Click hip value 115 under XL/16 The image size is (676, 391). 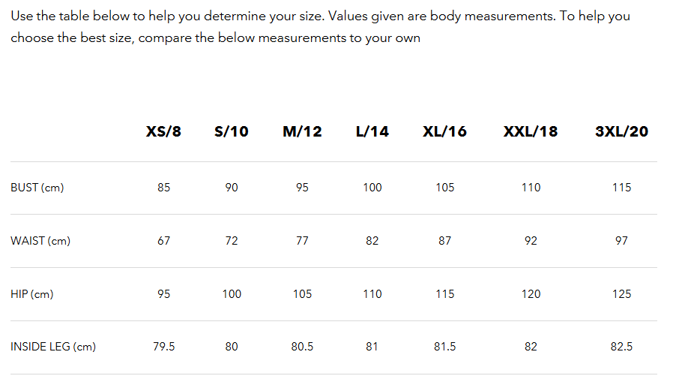point(445,294)
